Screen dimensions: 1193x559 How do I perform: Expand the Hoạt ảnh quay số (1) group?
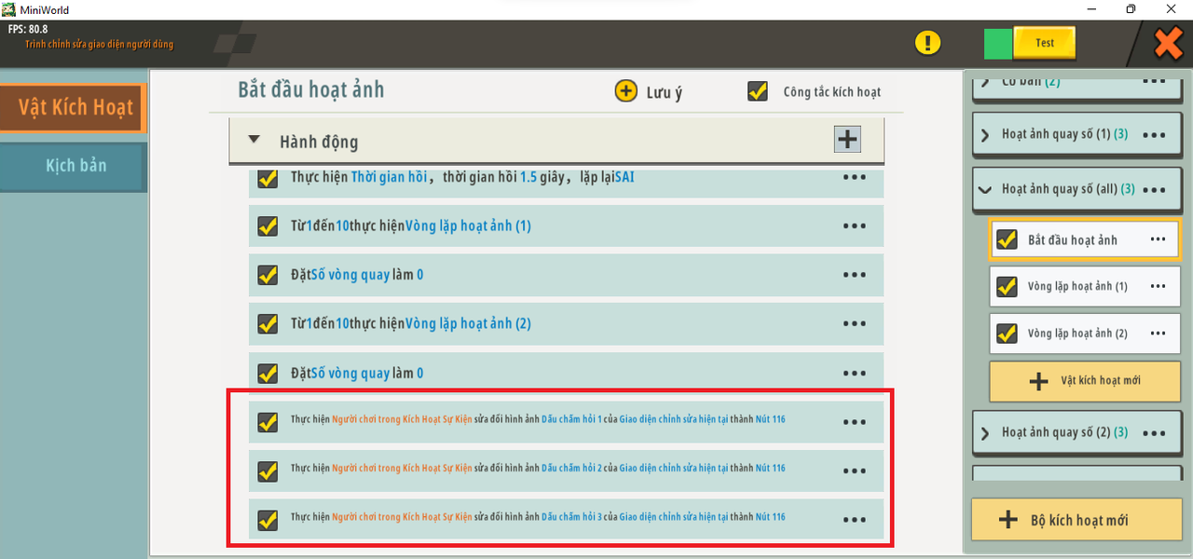pyautogui.click(x=985, y=135)
